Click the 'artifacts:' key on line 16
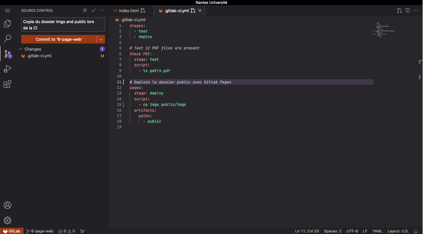This screenshot has height=234, width=423. point(145,111)
